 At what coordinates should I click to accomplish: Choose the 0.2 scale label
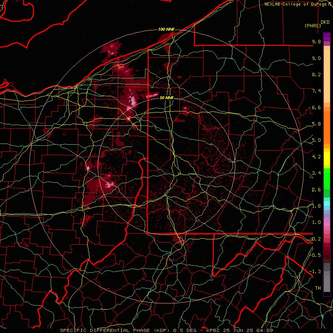pos(316,239)
